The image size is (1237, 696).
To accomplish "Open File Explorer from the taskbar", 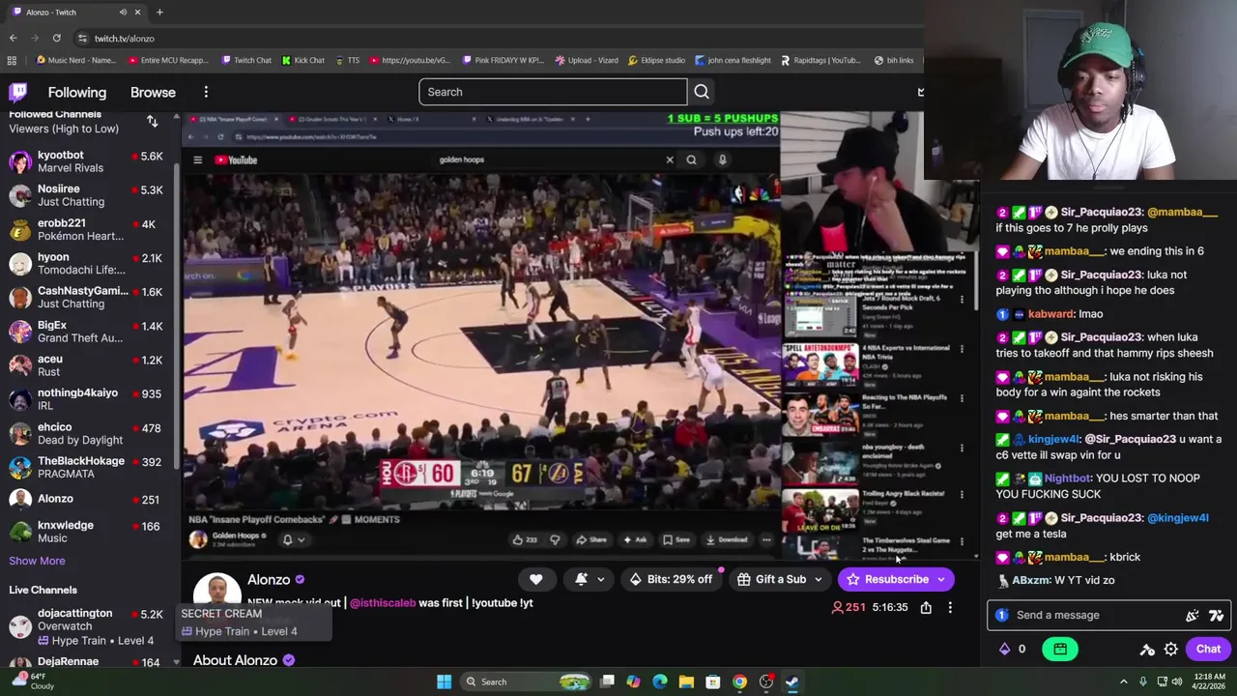I will pyautogui.click(x=686, y=681).
